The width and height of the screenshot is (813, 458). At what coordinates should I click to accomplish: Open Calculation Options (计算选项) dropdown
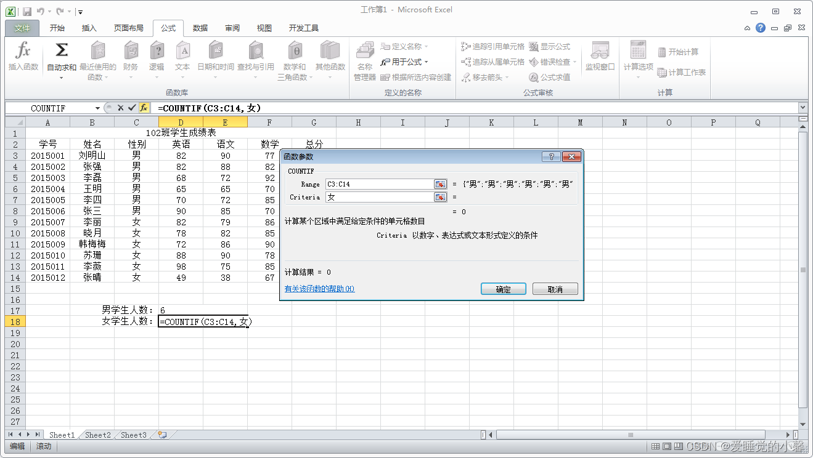pos(638,60)
